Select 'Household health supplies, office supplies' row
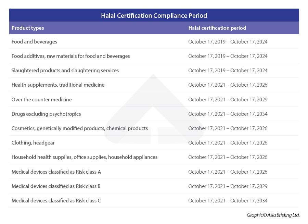Viewport: 308px width, 224px height. 84,157
